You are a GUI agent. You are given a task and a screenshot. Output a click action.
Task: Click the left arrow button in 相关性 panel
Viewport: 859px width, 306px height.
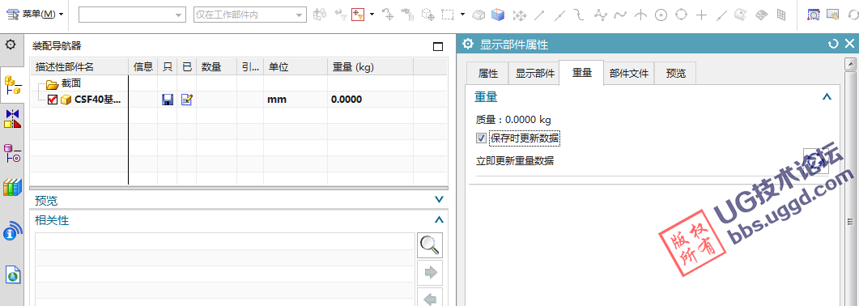coord(430,298)
